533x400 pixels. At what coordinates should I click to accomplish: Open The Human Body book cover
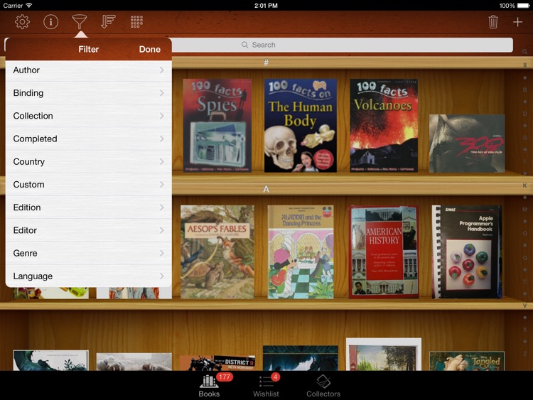click(x=300, y=126)
